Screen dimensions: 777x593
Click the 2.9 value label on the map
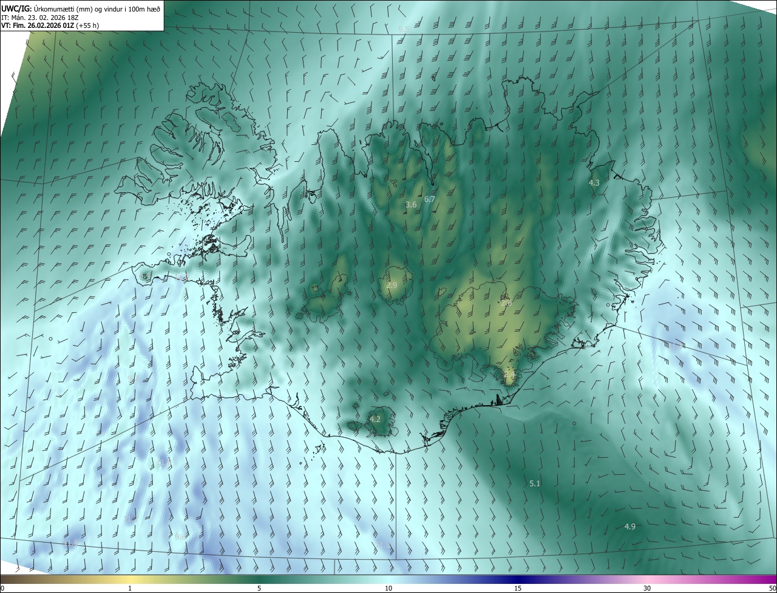392,285
